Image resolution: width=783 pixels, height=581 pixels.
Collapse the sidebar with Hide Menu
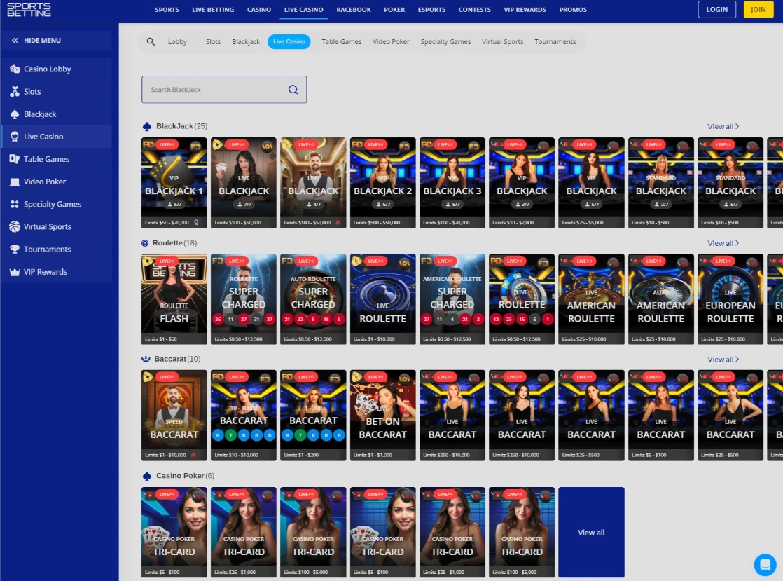tap(36, 41)
